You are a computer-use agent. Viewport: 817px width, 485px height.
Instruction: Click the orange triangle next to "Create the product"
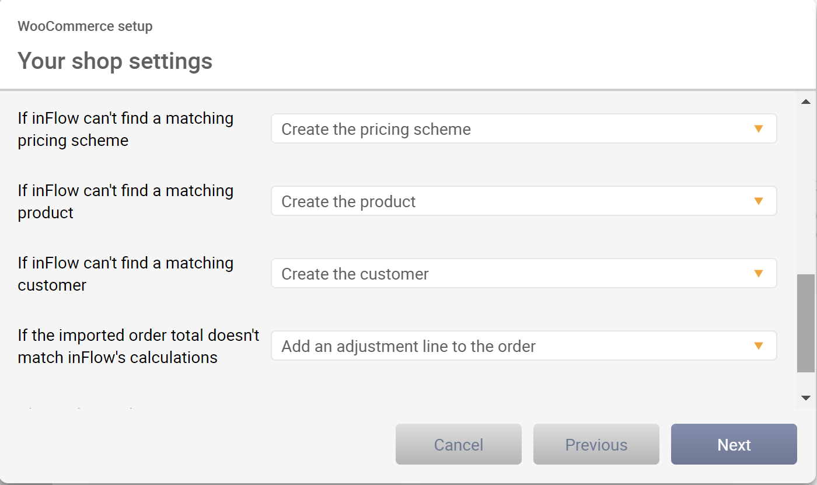(759, 201)
